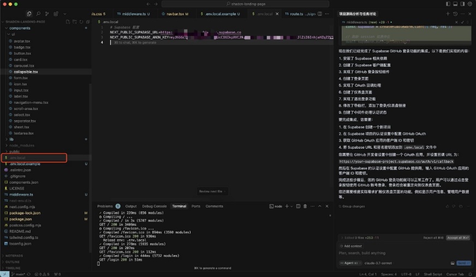Open Cursor settings gear icon
The image size is (476, 277).
[469, 4]
